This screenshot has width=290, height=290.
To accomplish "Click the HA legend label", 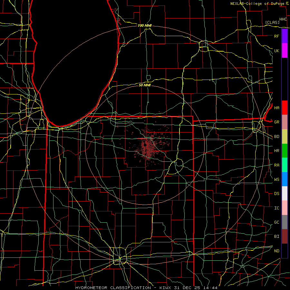I will pos(276,108).
